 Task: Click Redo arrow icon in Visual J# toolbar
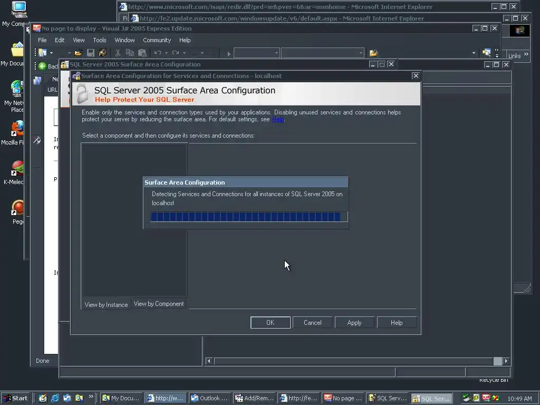click(x=176, y=53)
